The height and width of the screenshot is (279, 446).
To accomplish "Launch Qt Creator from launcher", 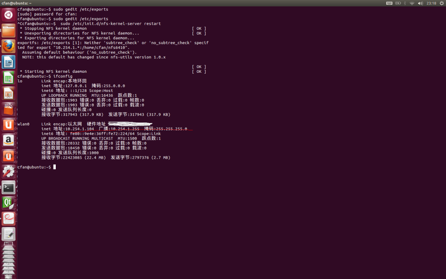I will pyautogui.click(x=9, y=203).
